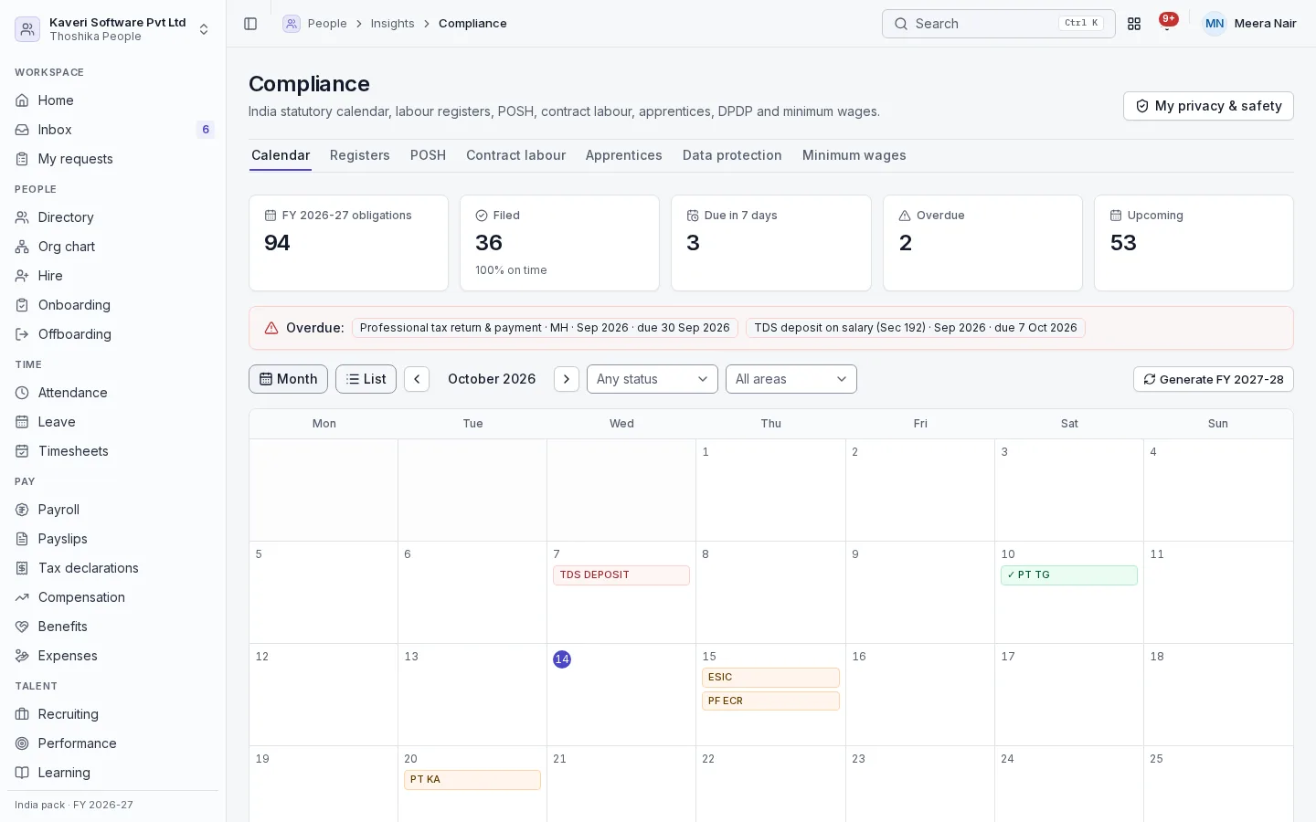Click the Compensation trend icon
1316x822 pixels.
click(x=22, y=597)
